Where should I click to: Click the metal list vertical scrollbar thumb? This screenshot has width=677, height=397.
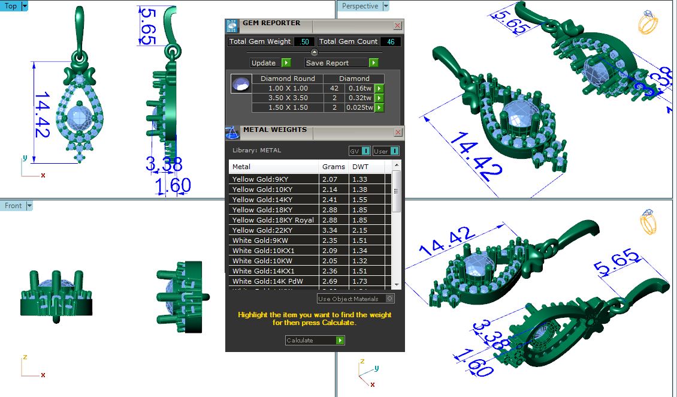[396, 192]
